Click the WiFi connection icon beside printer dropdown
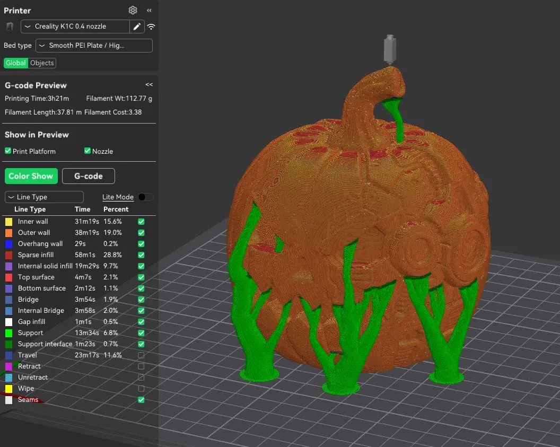Viewport: 560px width, 447px height. coord(151,26)
